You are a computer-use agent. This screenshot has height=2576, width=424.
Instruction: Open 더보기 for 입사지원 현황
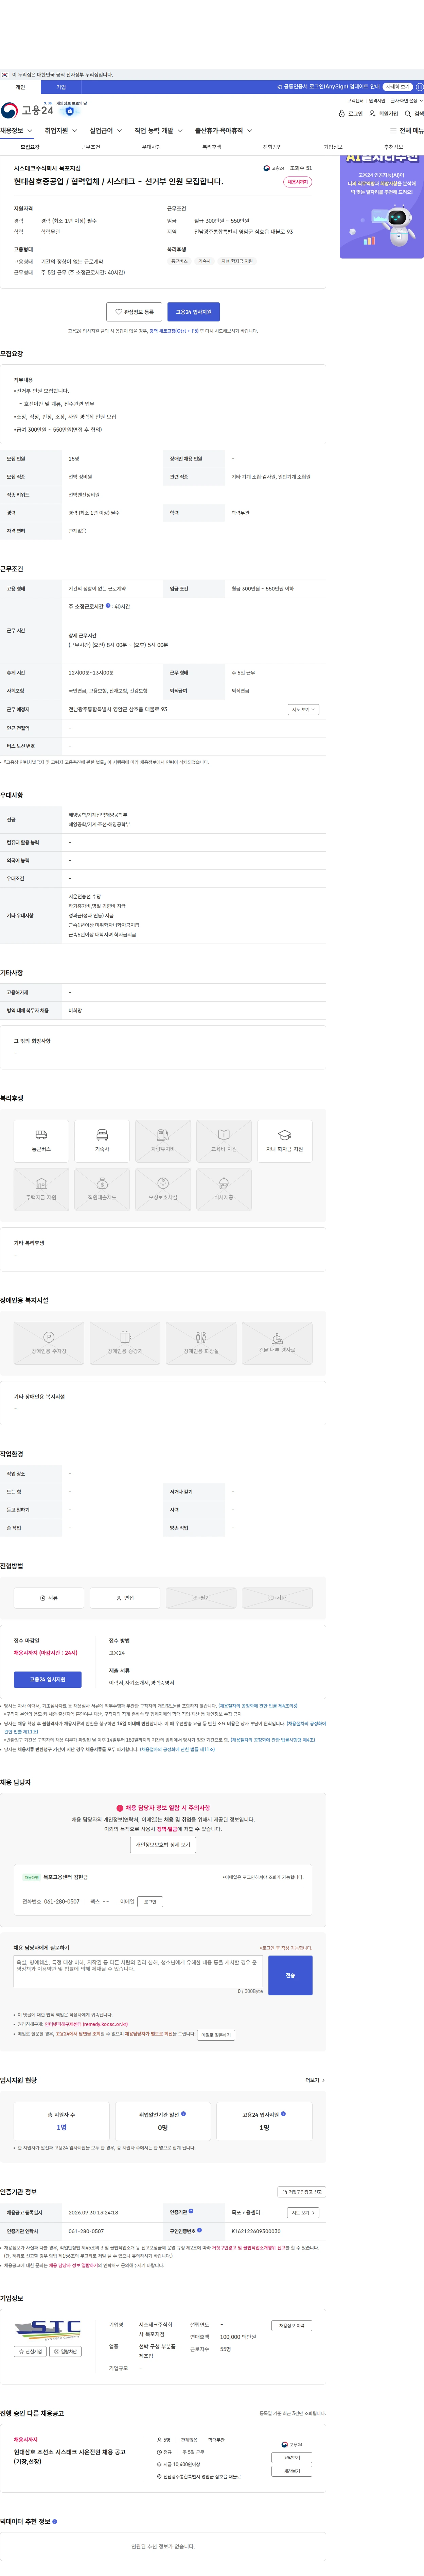315,2080
